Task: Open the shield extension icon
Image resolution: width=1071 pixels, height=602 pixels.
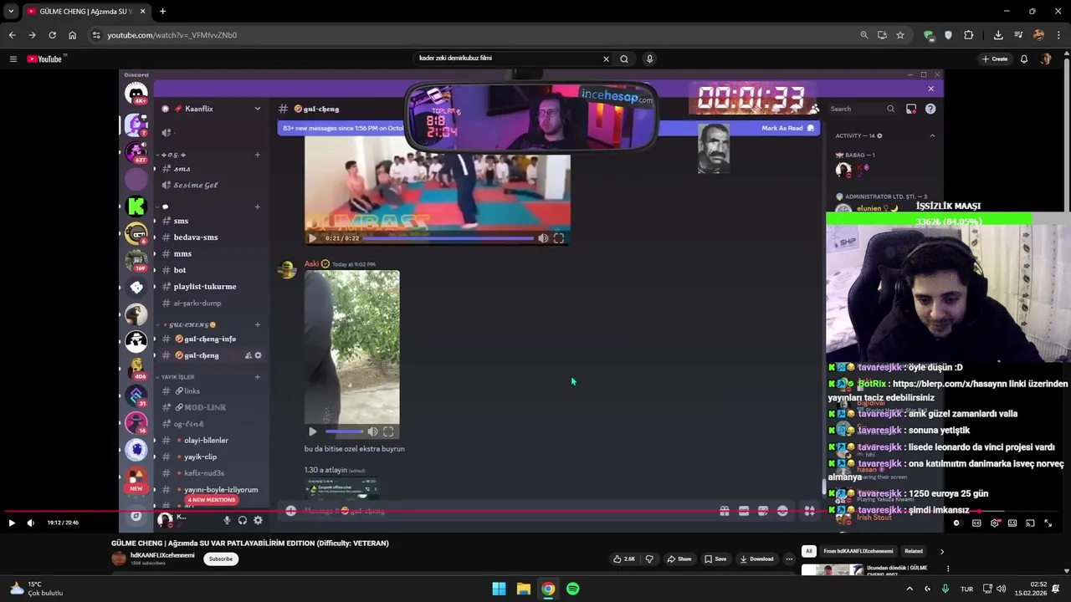Action: tap(948, 35)
